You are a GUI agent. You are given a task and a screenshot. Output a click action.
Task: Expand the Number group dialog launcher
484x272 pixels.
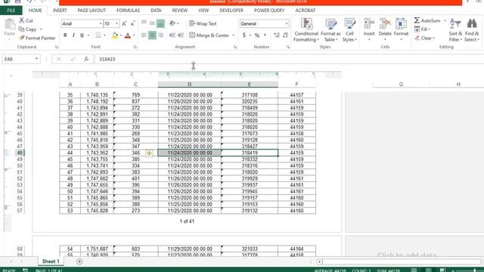coord(287,47)
